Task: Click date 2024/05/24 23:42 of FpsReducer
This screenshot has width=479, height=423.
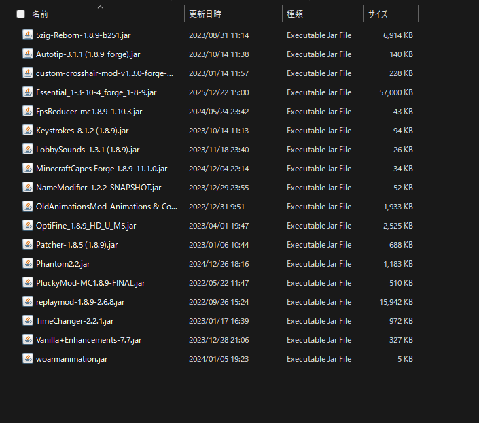Action: (x=219, y=112)
